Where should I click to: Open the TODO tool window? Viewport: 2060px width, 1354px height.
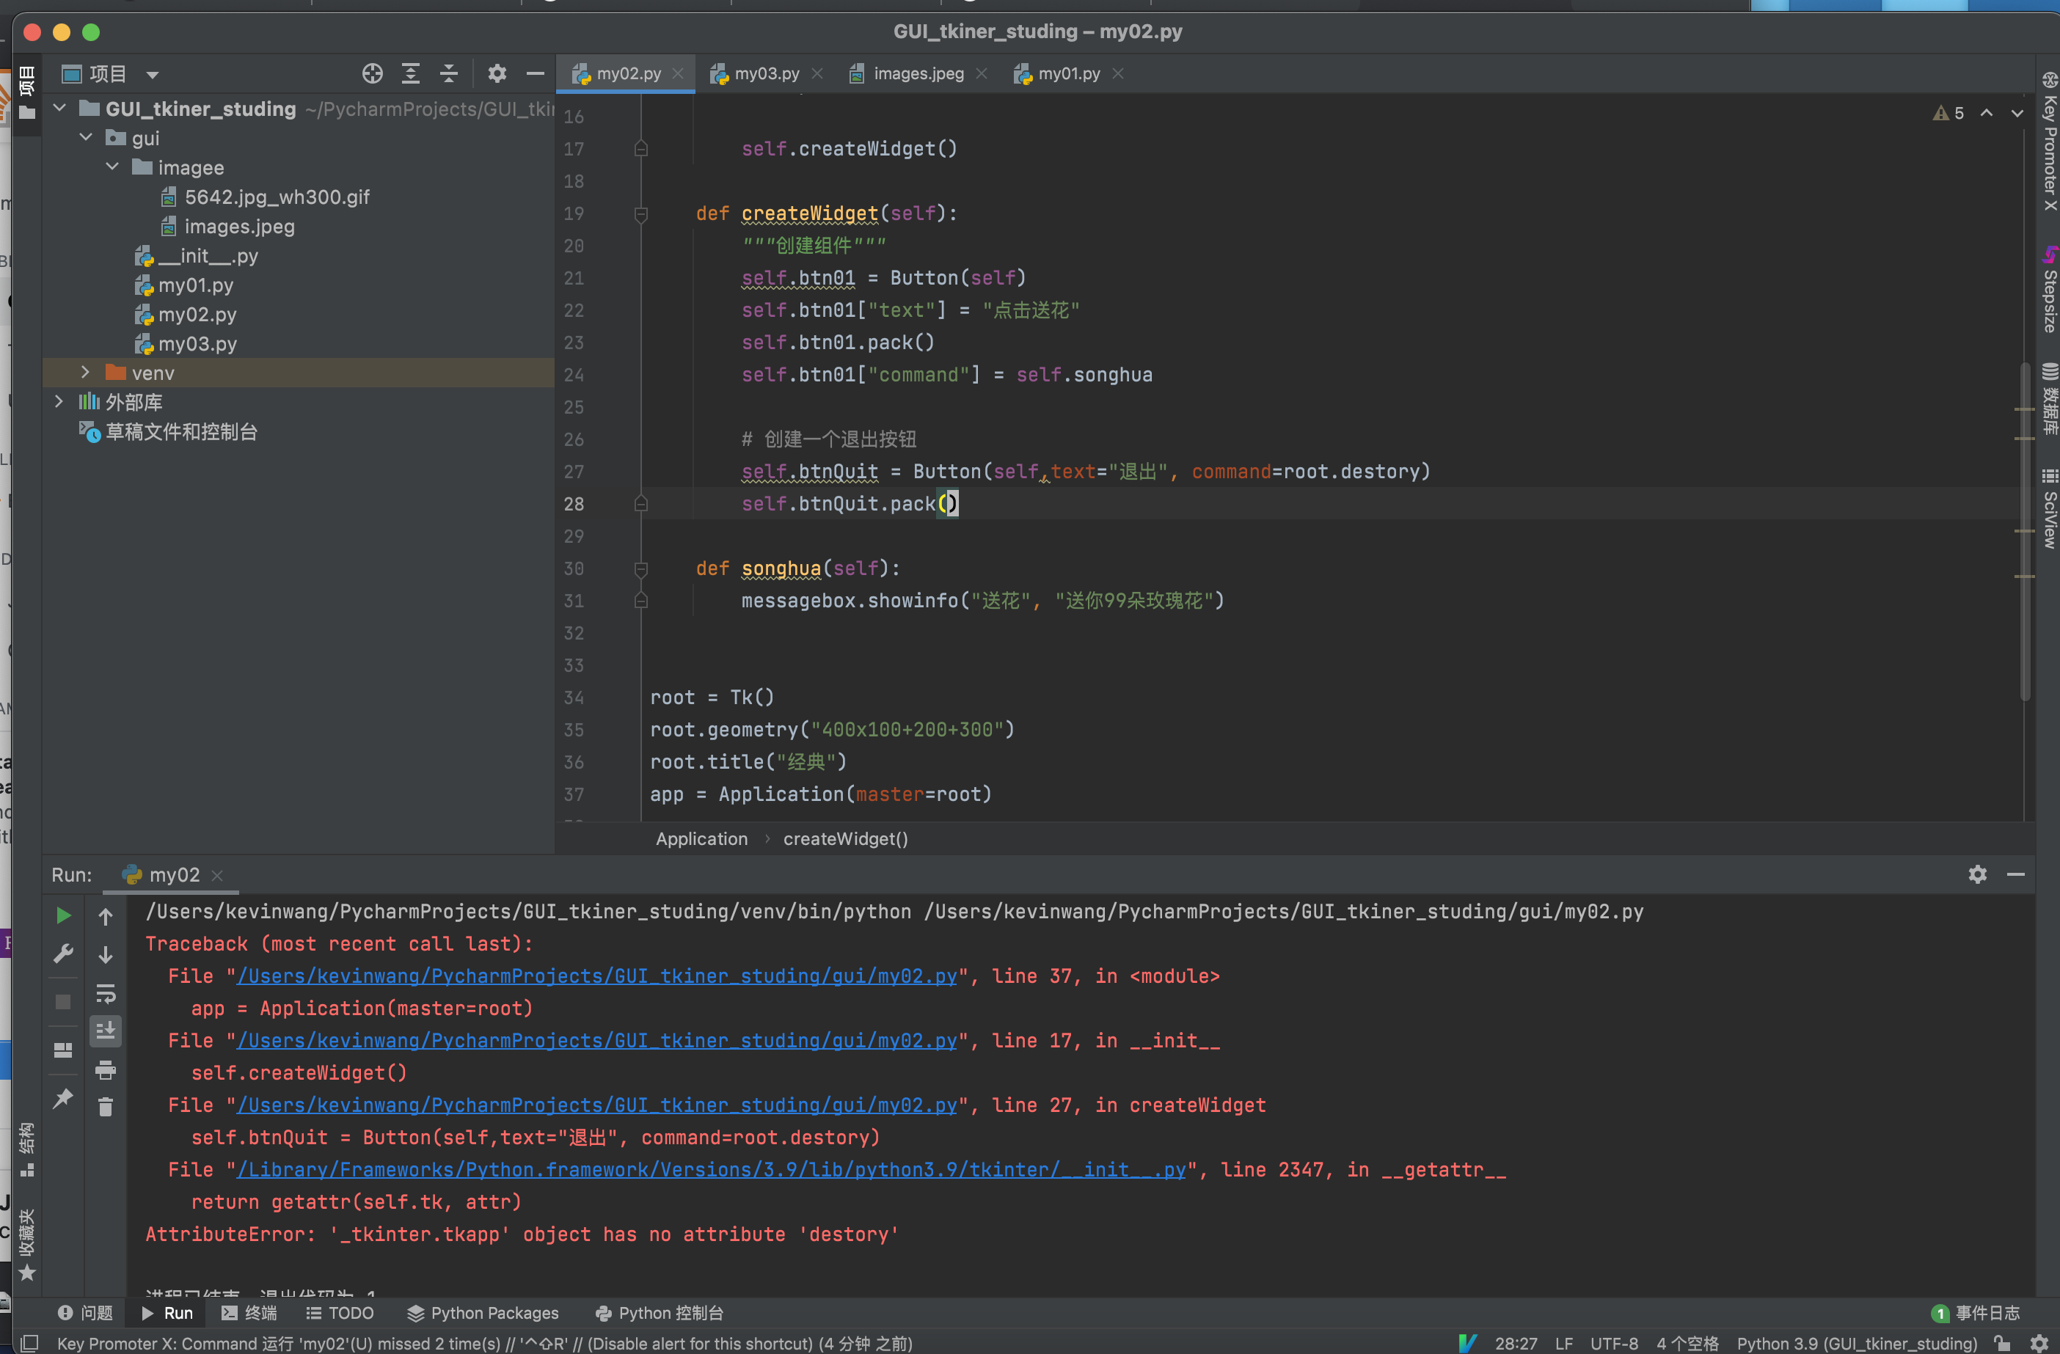[x=340, y=1314]
